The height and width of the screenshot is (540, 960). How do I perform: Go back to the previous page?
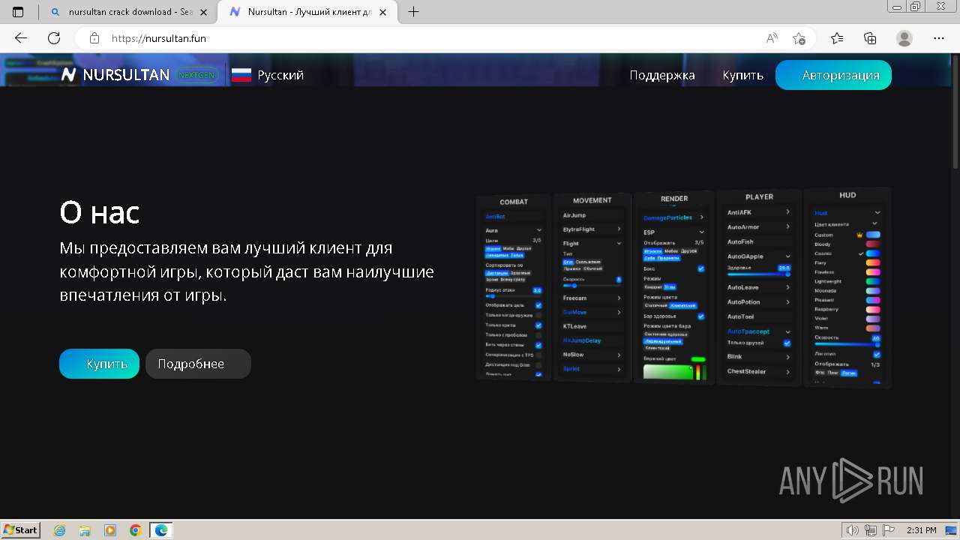[x=21, y=38]
